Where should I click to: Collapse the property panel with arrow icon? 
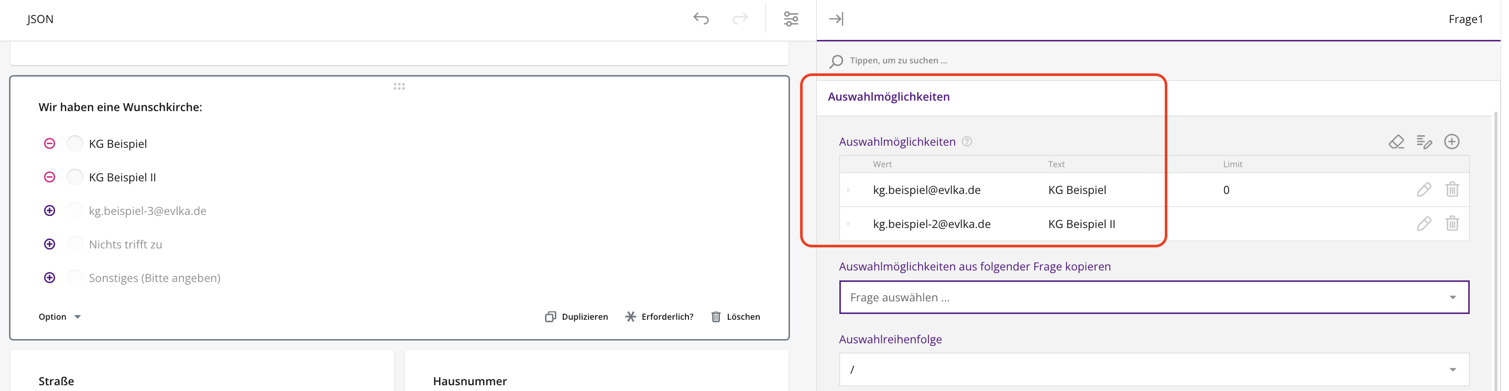coord(836,19)
